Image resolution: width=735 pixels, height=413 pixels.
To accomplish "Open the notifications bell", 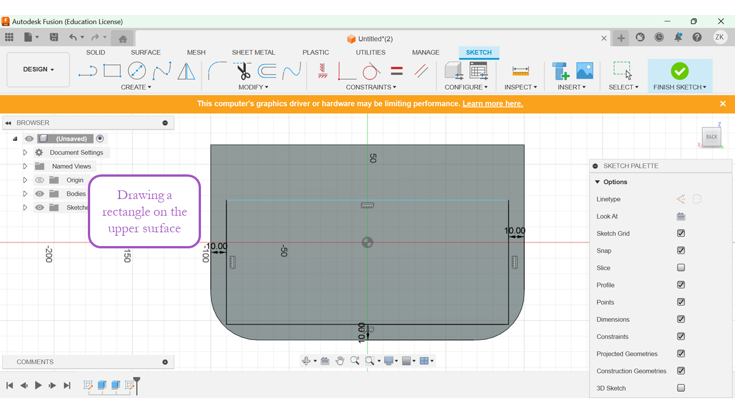I will pyautogui.click(x=678, y=37).
